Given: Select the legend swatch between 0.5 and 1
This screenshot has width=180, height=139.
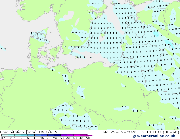Looking at the screenshot, I should (x=11, y=135).
